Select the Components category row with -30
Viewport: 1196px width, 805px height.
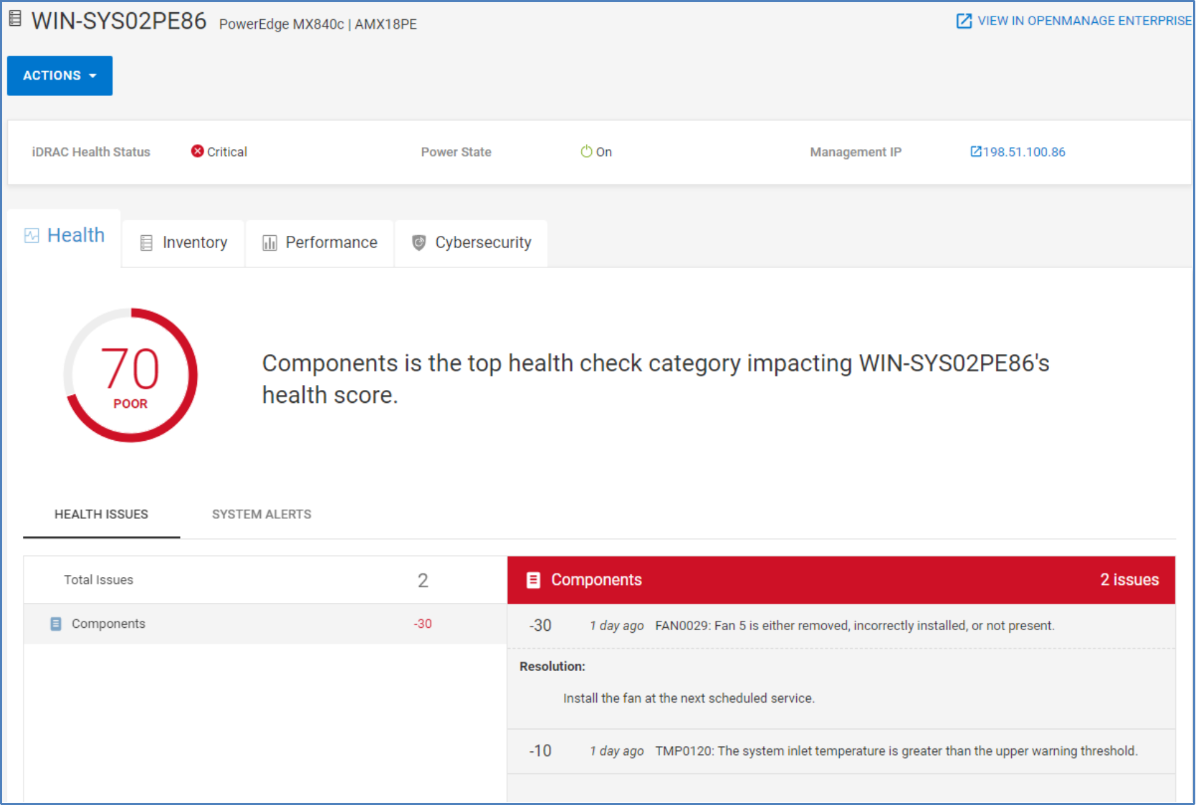pyautogui.click(x=265, y=624)
